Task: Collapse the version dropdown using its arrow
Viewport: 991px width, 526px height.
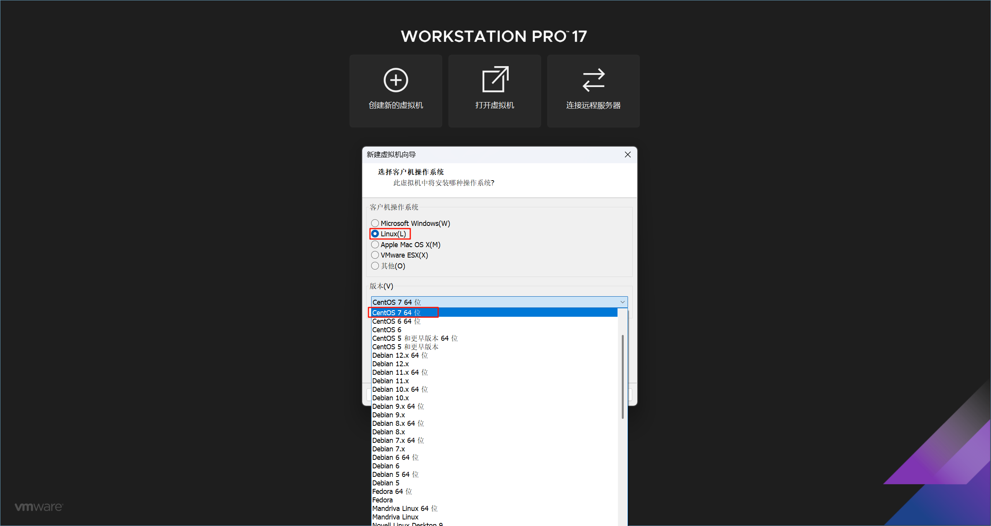Action: [x=622, y=302]
